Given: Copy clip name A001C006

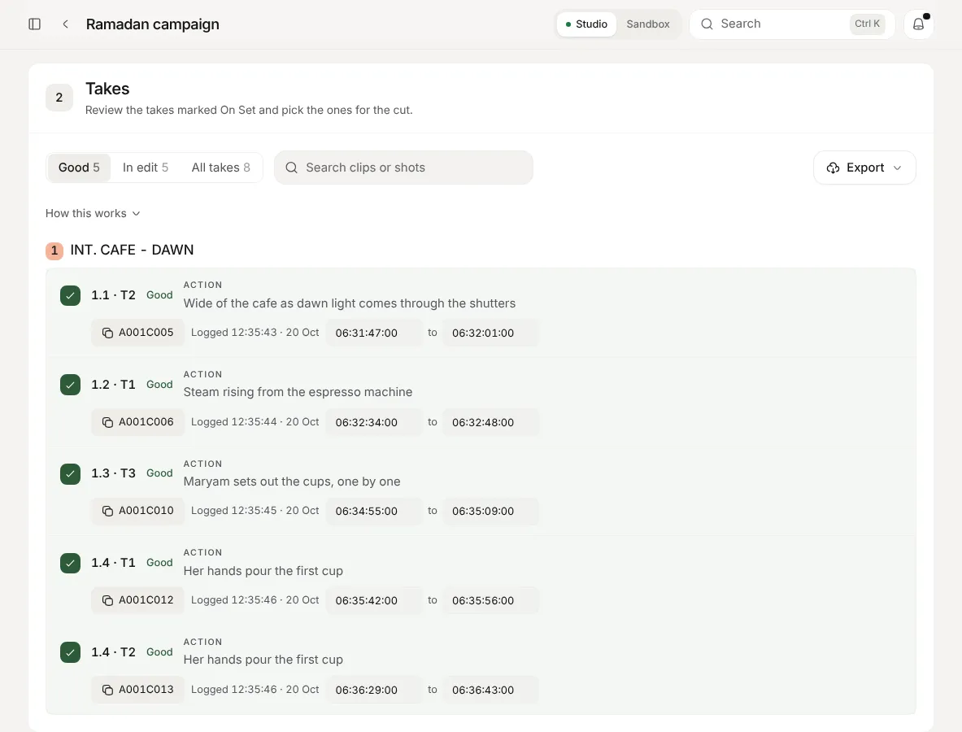Looking at the screenshot, I should (137, 422).
